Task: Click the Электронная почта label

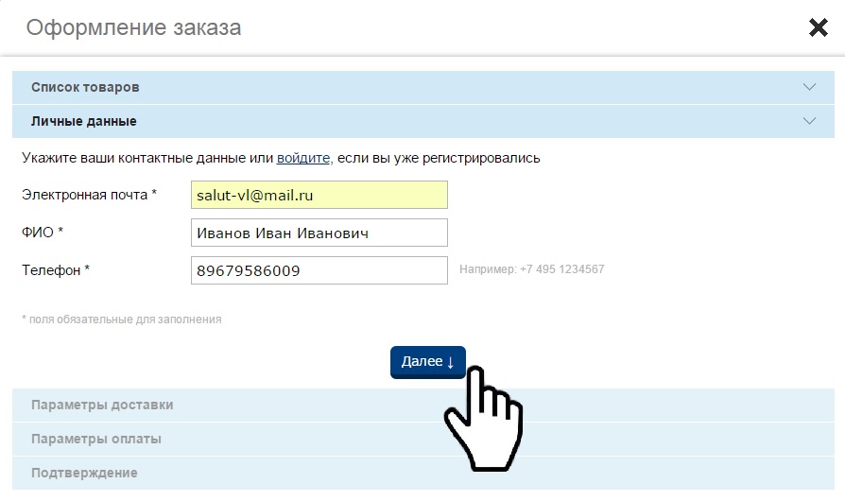Action: point(89,195)
